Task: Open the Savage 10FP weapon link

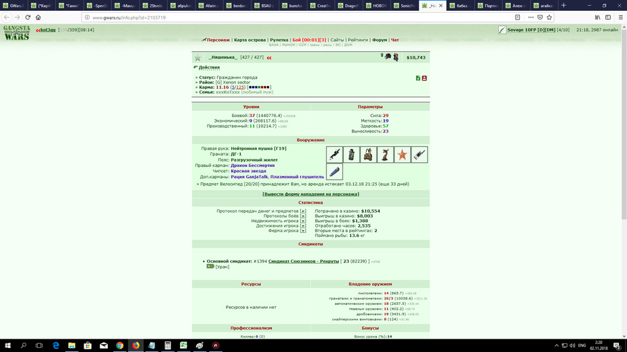Action: point(531,30)
